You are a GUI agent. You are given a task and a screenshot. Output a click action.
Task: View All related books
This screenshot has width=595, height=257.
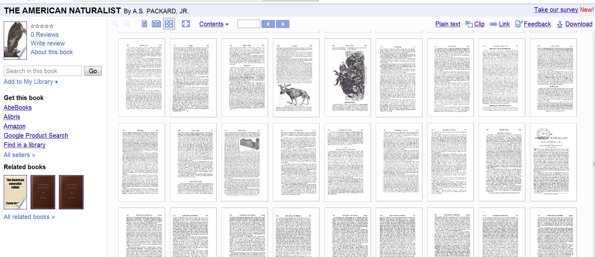29,217
